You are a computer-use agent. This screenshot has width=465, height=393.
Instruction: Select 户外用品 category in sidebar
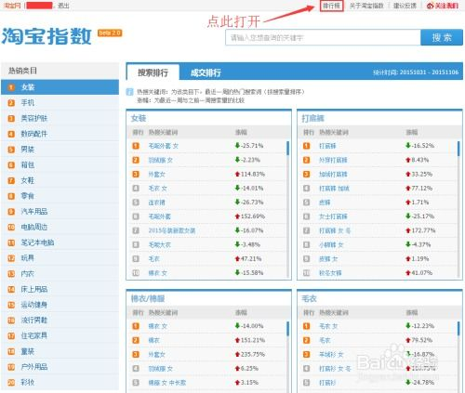coord(60,367)
